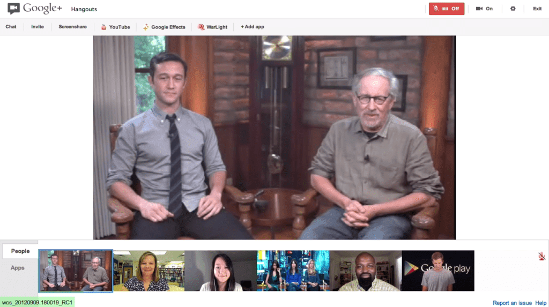Open the YouTube app
This screenshot has width=549, height=307.
[115, 27]
